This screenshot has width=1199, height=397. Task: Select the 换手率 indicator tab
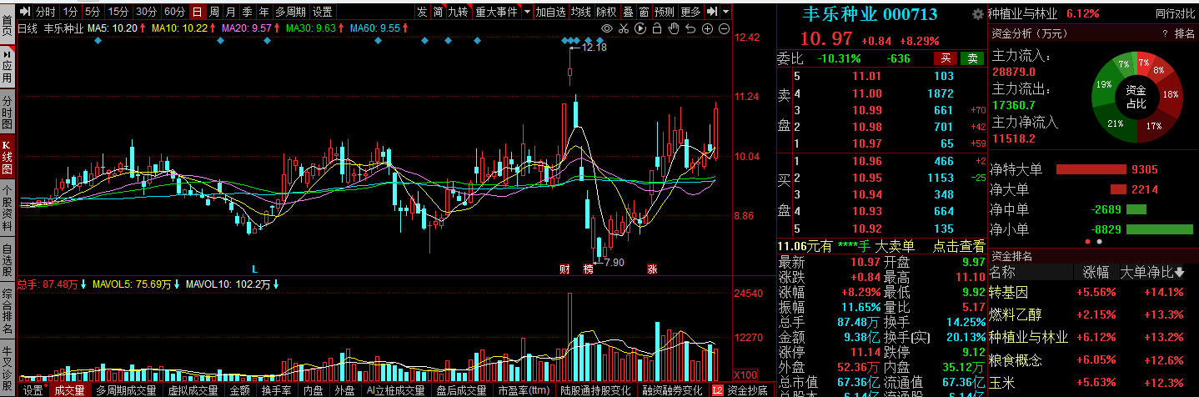coord(276,390)
